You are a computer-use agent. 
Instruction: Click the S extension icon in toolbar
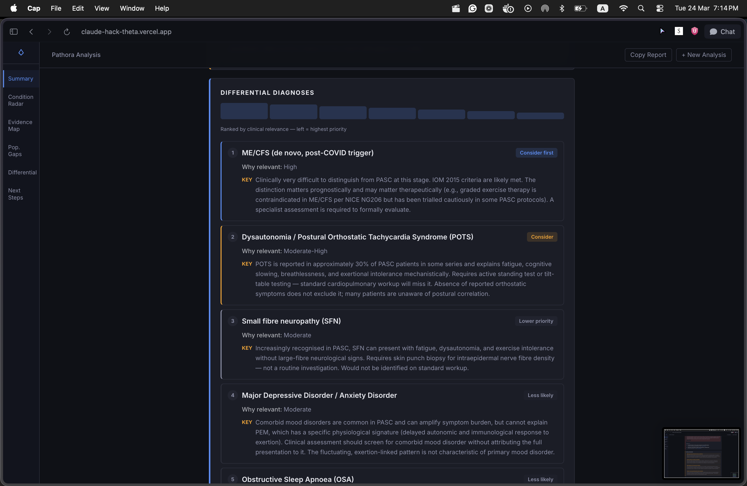[x=679, y=31]
